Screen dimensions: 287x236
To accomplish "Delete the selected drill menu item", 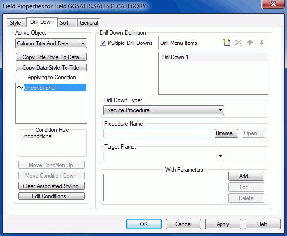I will (x=238, y=43).
